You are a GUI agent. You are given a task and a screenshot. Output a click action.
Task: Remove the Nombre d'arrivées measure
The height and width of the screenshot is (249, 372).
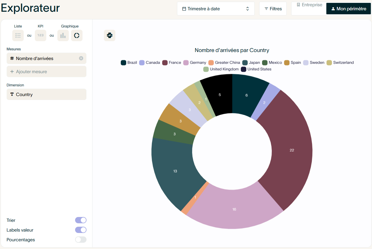(81, 58)
